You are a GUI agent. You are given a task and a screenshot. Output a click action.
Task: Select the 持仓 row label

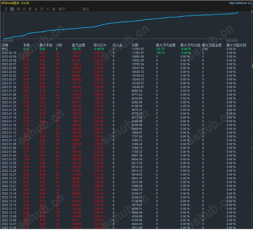(x=4, y=49)
